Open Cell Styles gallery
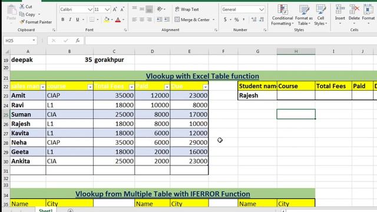The image size is (377, 212). [320, 14]
